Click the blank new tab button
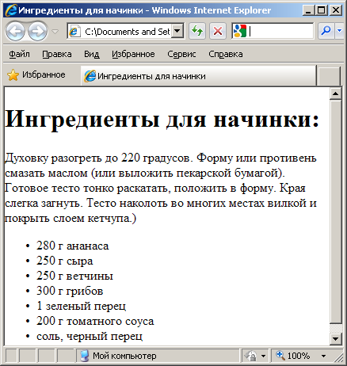Image resolution: width=347 pixels, height=366 pixels. pos(330,76)
